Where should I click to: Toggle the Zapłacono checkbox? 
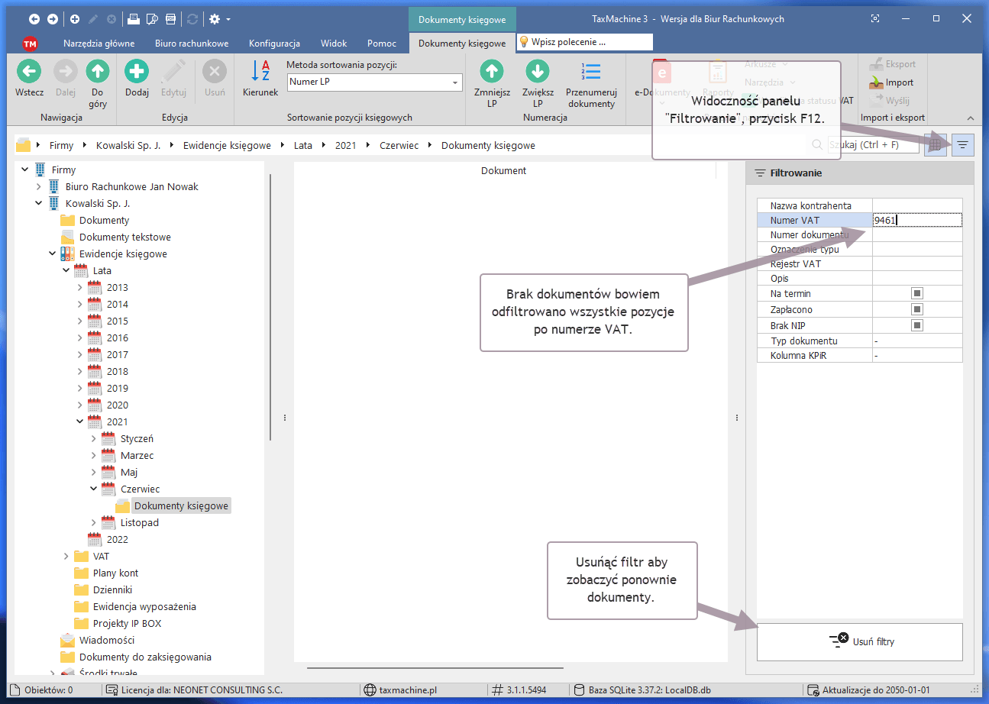pyautogui.click(x=917, y=309)
